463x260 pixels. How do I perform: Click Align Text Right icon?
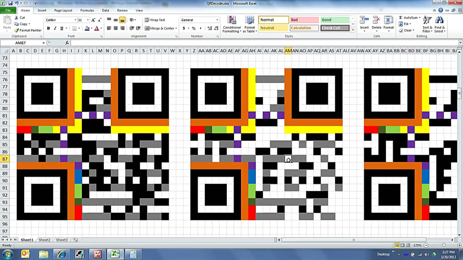(122, 28)
